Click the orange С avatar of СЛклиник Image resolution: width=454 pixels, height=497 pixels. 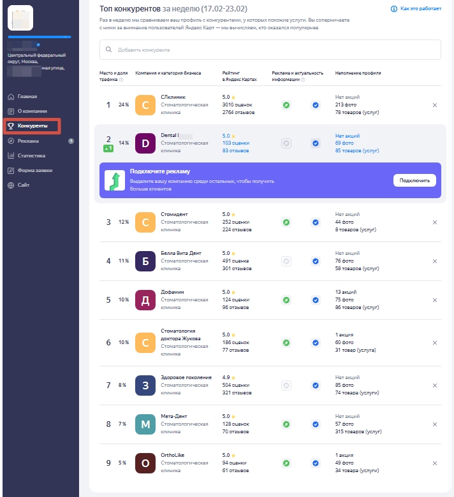(145, 105)
